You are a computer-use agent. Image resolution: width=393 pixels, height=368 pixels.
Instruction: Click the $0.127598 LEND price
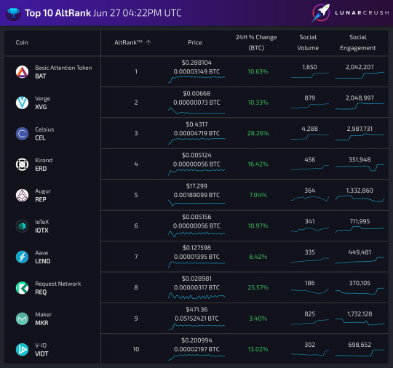tap(196, 248)
